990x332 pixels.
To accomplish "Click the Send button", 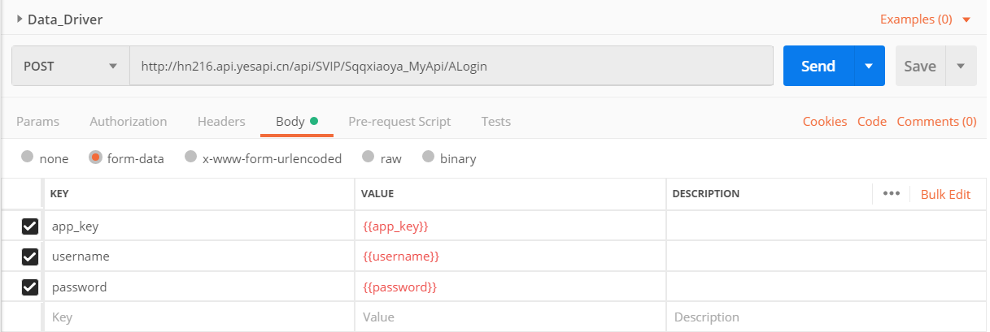I will [818, 67].
